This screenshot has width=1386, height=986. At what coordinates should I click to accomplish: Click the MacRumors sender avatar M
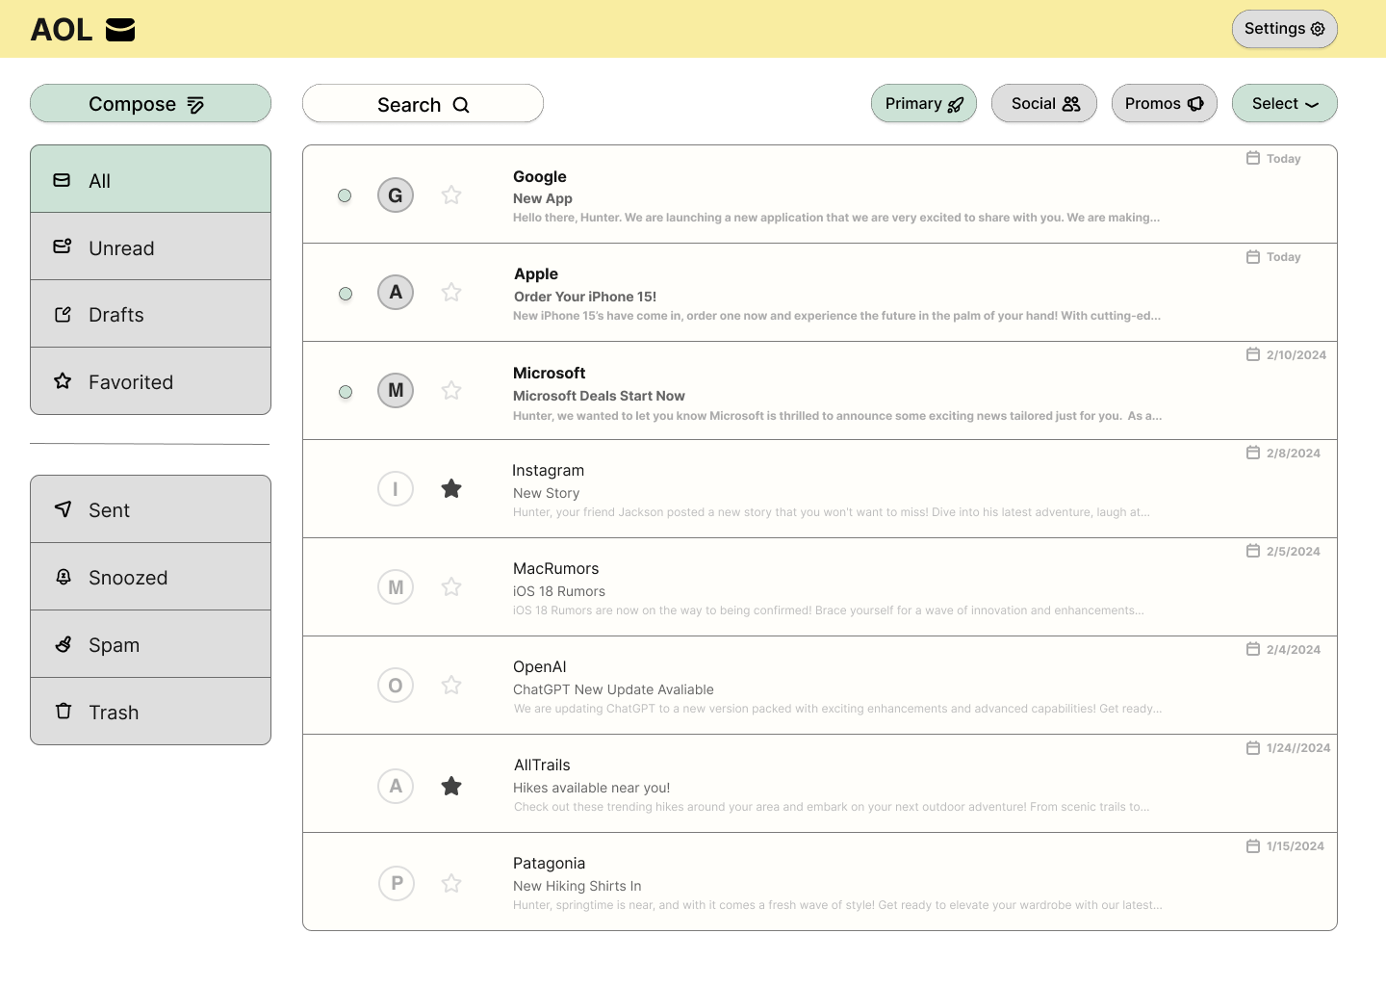tap(396, 587)
